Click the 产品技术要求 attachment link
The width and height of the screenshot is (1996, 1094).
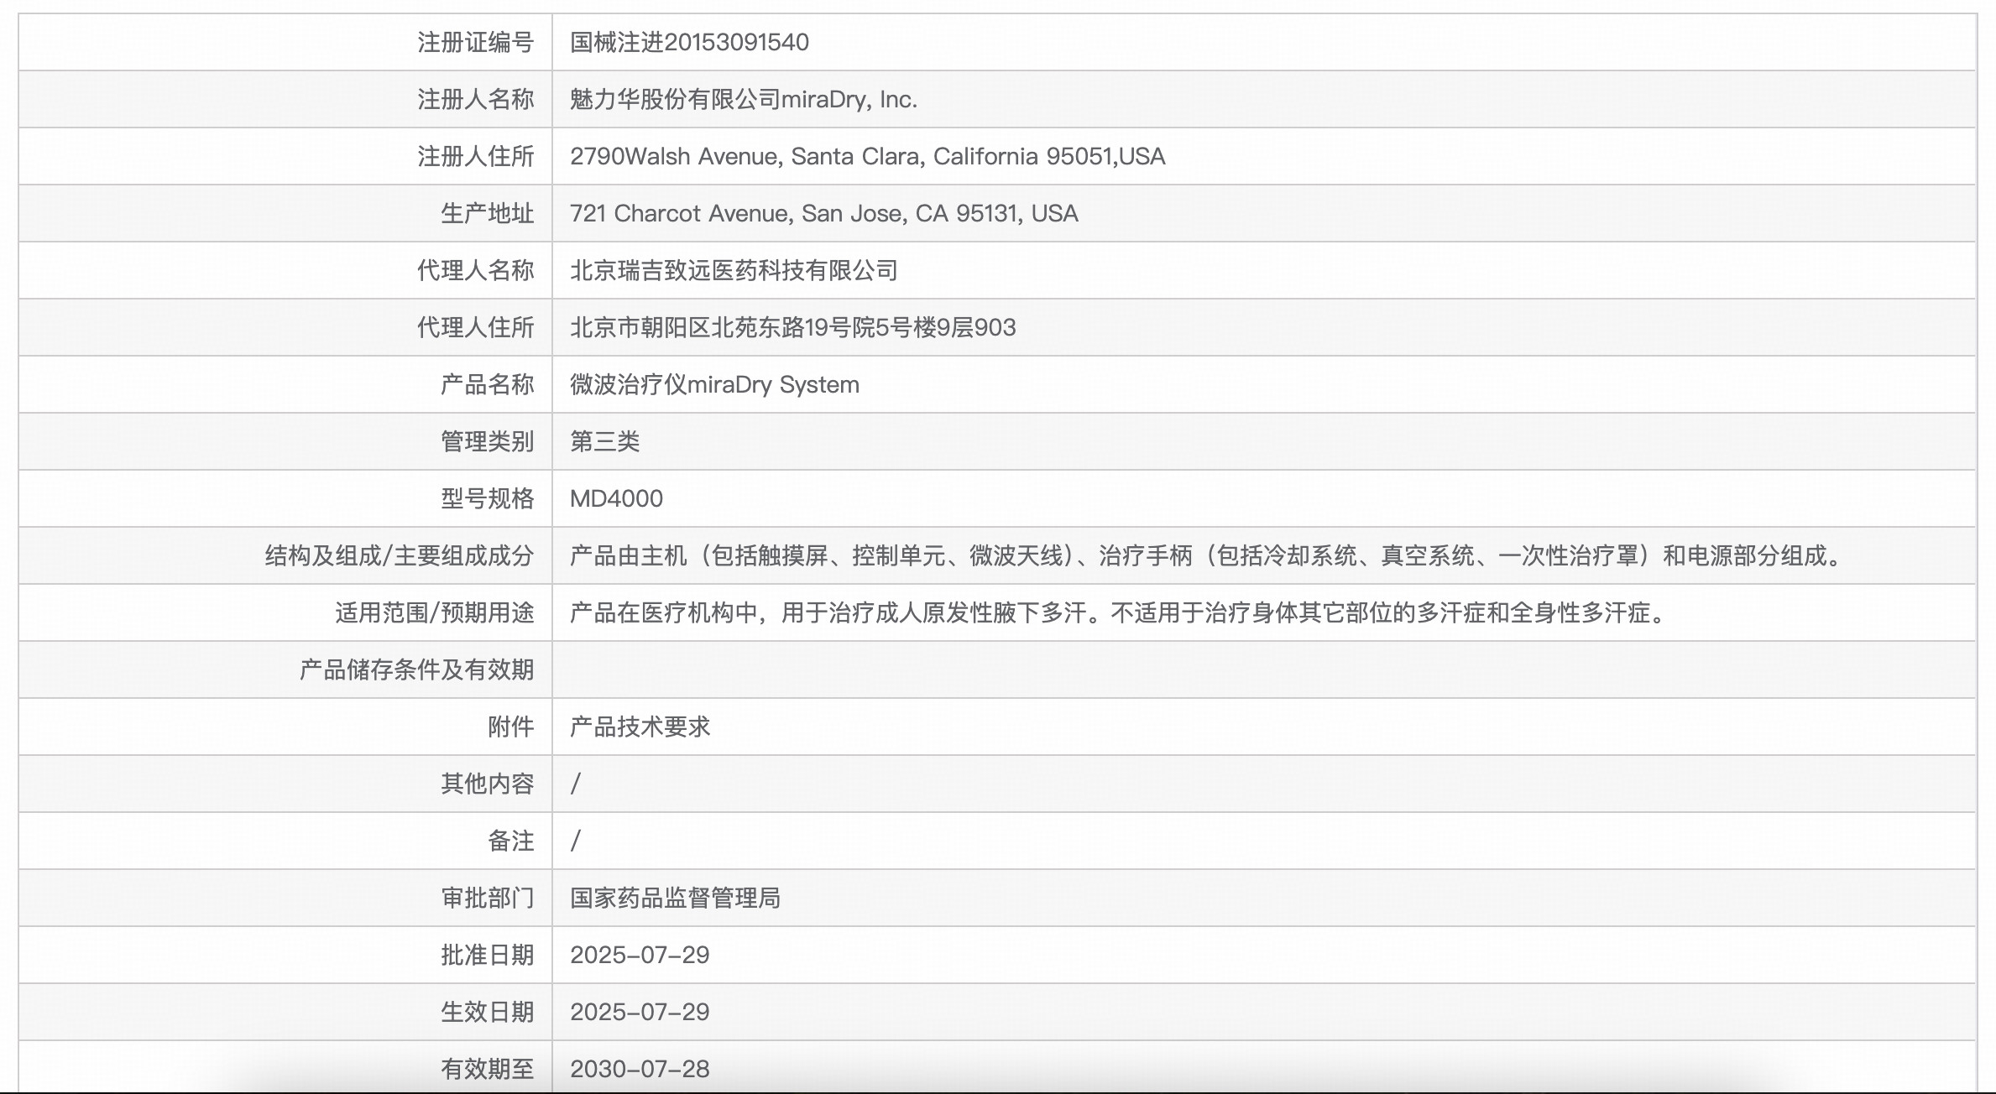(640, 727)
